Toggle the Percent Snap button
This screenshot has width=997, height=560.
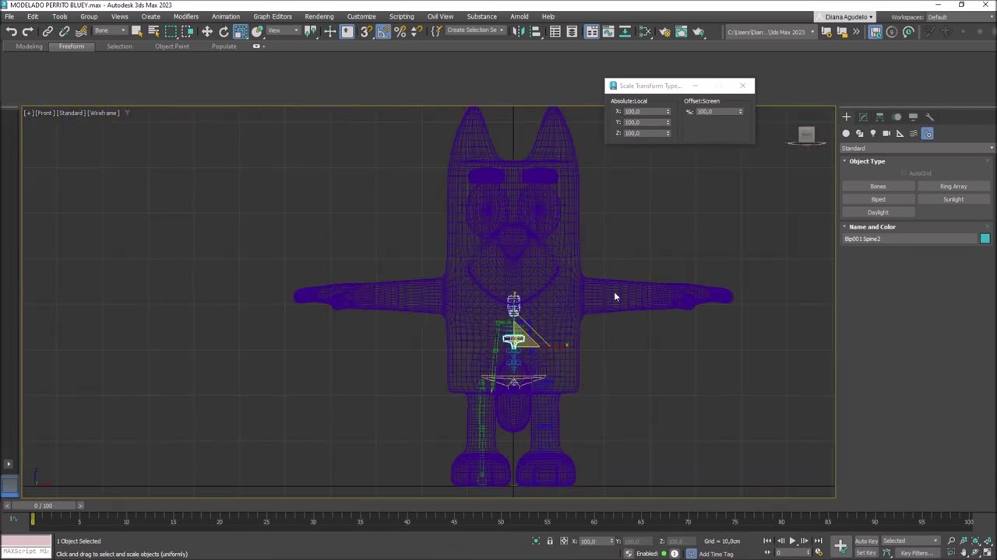400,31
